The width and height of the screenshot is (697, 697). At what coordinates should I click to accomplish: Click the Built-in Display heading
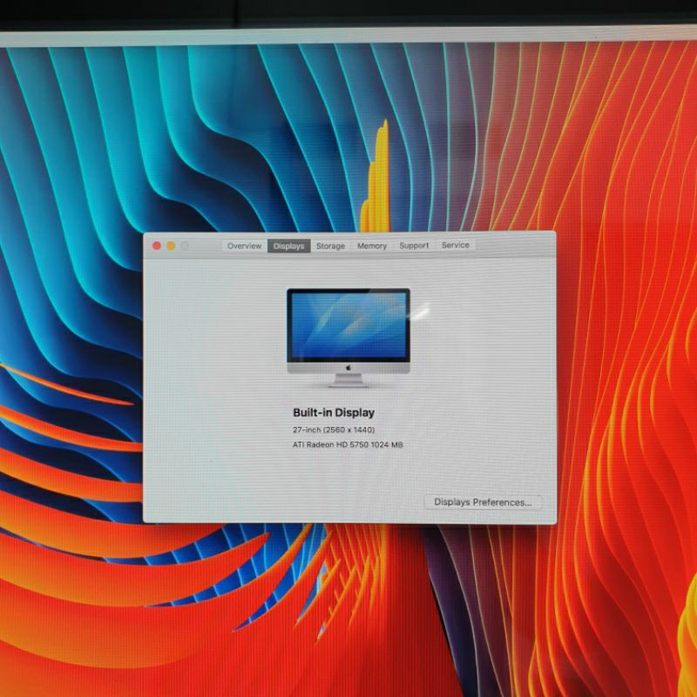334,412
